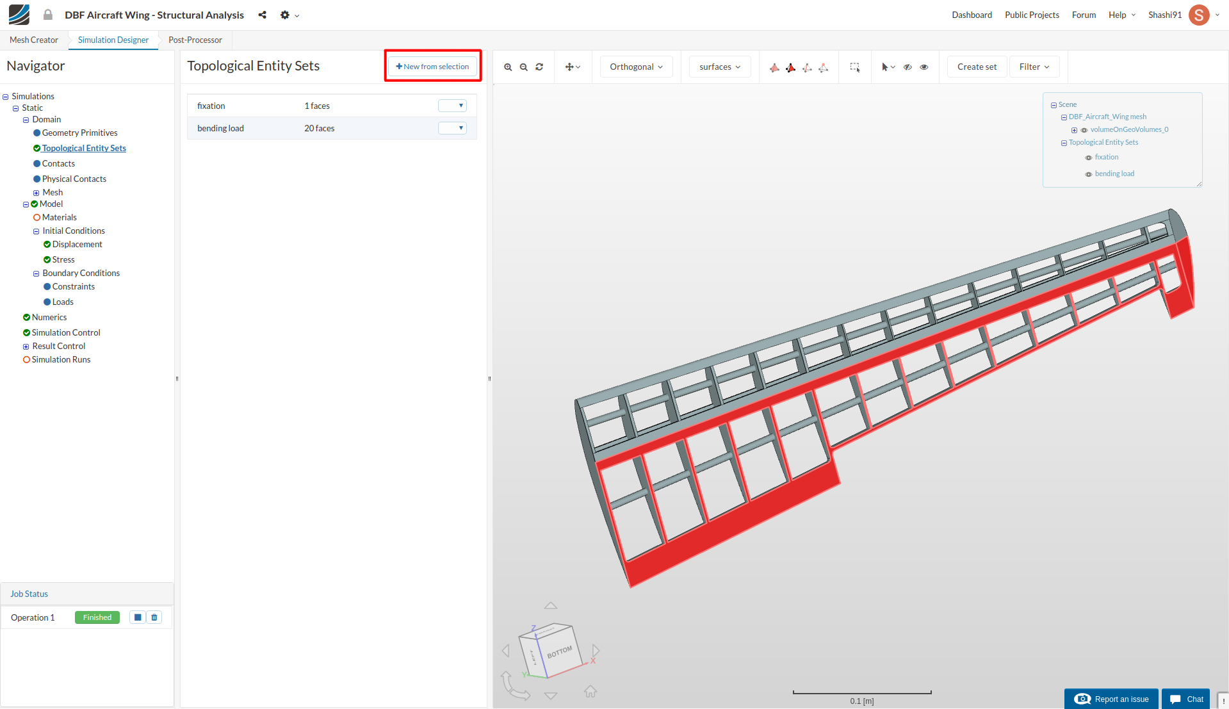Go to Public Projects
Screen dimensions: 1229x709
(1032, 15)
